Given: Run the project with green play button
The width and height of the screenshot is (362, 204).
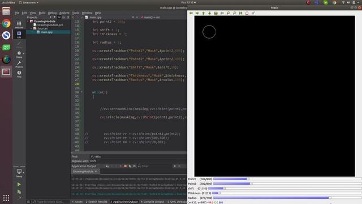Looking at the screenshot, I should coord(19,184).
